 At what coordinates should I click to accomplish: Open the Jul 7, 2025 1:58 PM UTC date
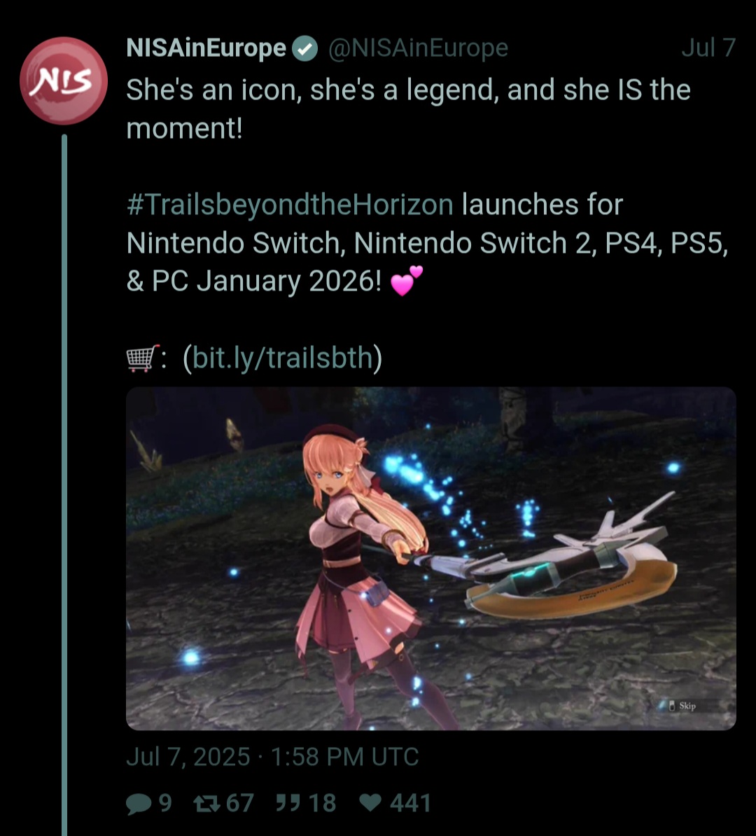272,757
